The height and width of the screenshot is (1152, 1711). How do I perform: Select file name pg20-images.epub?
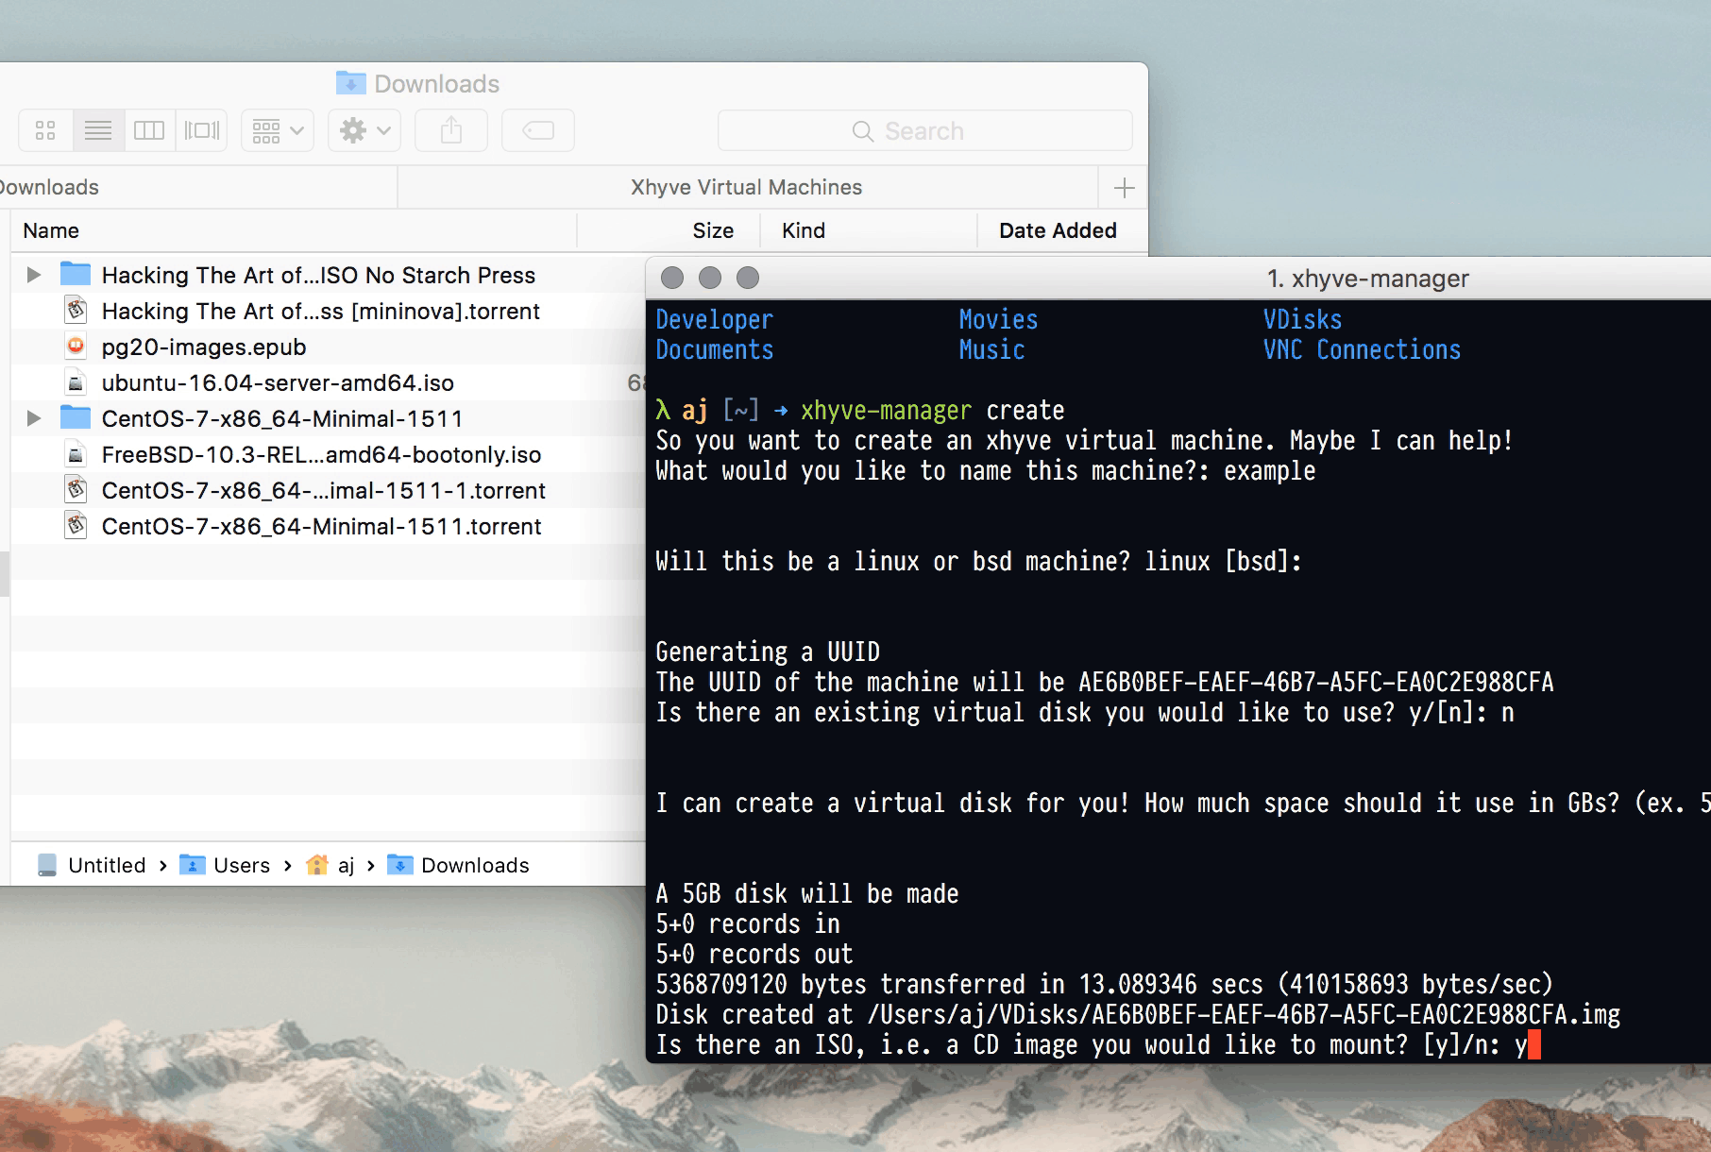pos(204,347)
